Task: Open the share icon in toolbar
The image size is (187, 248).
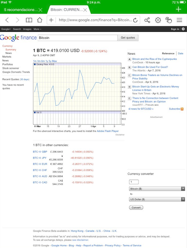Action: pyautogui.click(x=147, y=20)
